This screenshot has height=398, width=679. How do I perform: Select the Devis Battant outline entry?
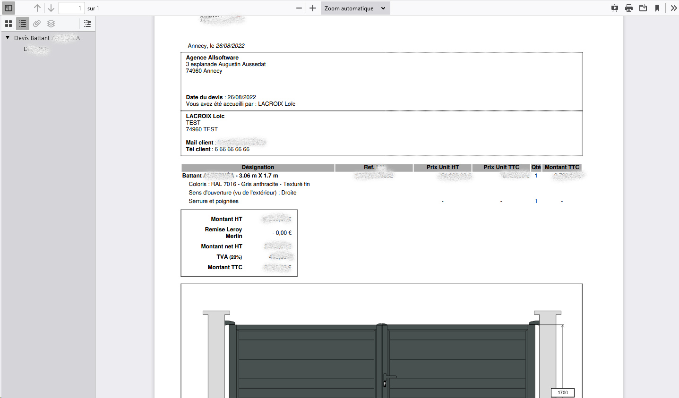tap(47, 38)
